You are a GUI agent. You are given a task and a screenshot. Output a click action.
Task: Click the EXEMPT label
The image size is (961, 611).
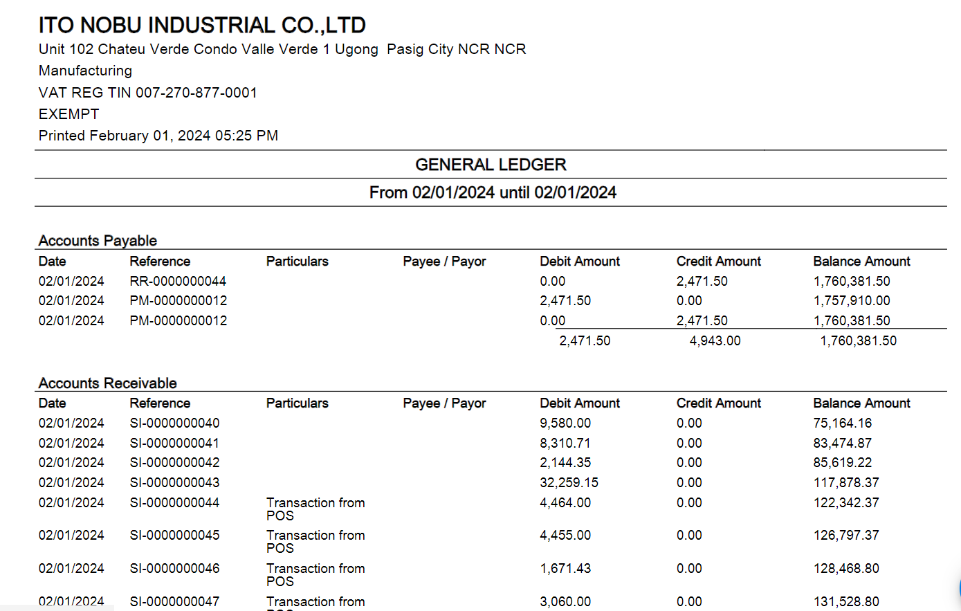[x=68, y=114]
